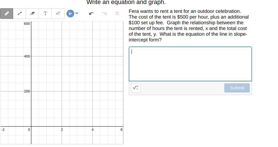Clear the sketch with the X
The width and height of the screenshot is (278, 147).
click(117, 13)
